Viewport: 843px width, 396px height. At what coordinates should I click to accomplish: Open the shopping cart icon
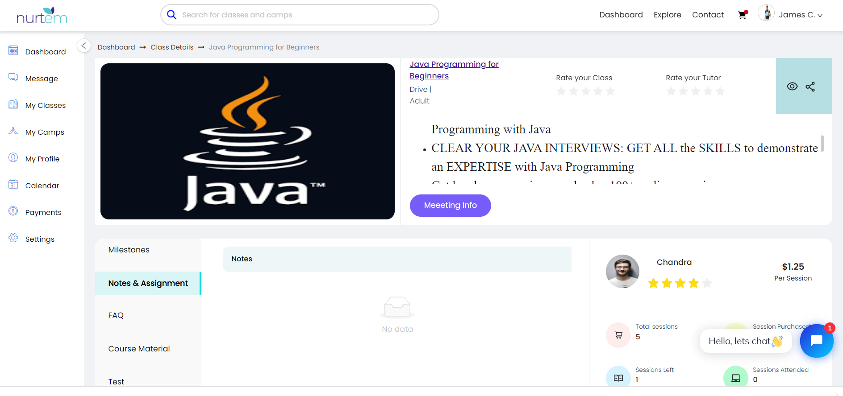tap(742, 15)
